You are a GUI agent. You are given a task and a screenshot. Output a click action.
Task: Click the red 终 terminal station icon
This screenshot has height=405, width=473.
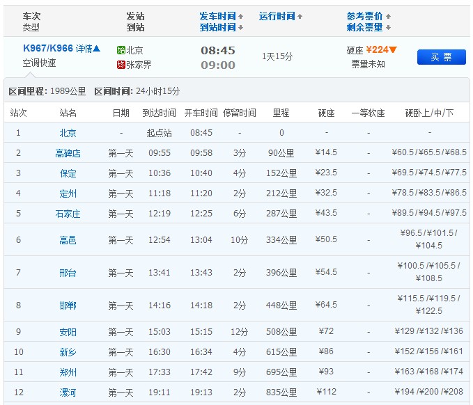tap(121, 65)
